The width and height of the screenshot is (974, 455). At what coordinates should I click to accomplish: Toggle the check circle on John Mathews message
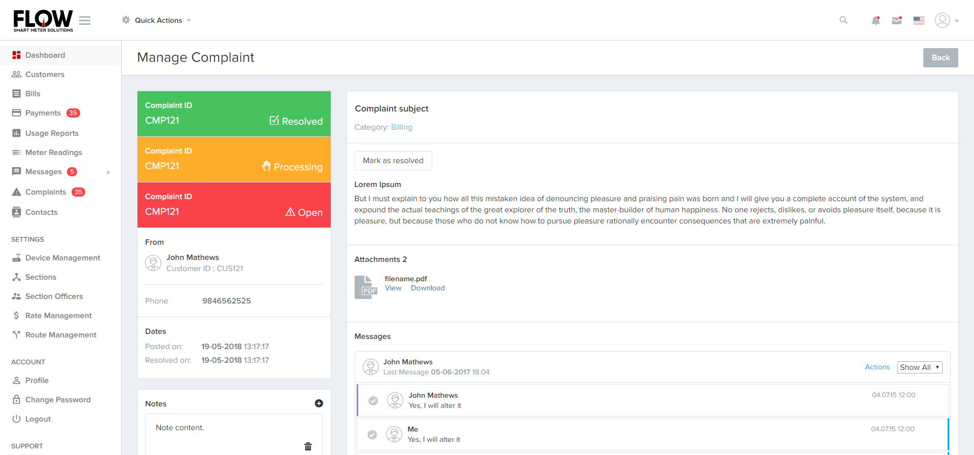pyautogui.click(x=373, y=401)
